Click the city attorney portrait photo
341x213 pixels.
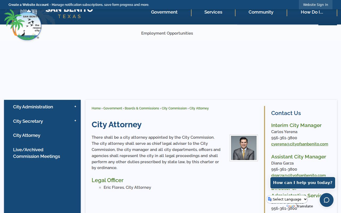coord(244,148)
